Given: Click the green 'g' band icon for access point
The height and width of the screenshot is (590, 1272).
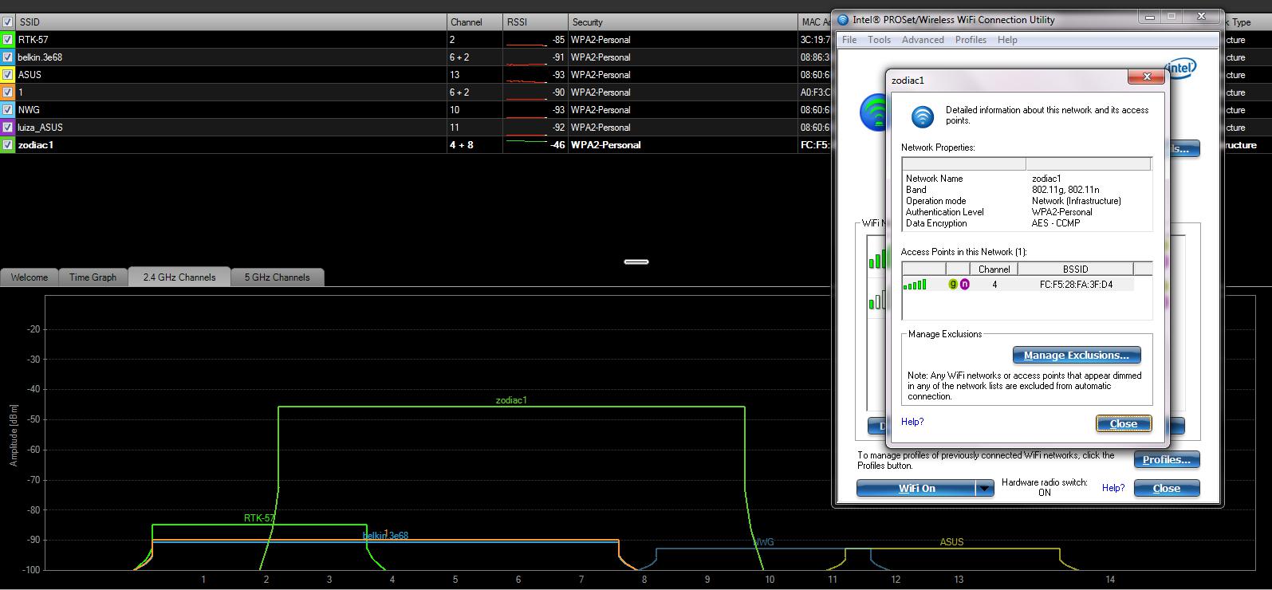Looking at the screenshot, I should (x=952, y=285).
